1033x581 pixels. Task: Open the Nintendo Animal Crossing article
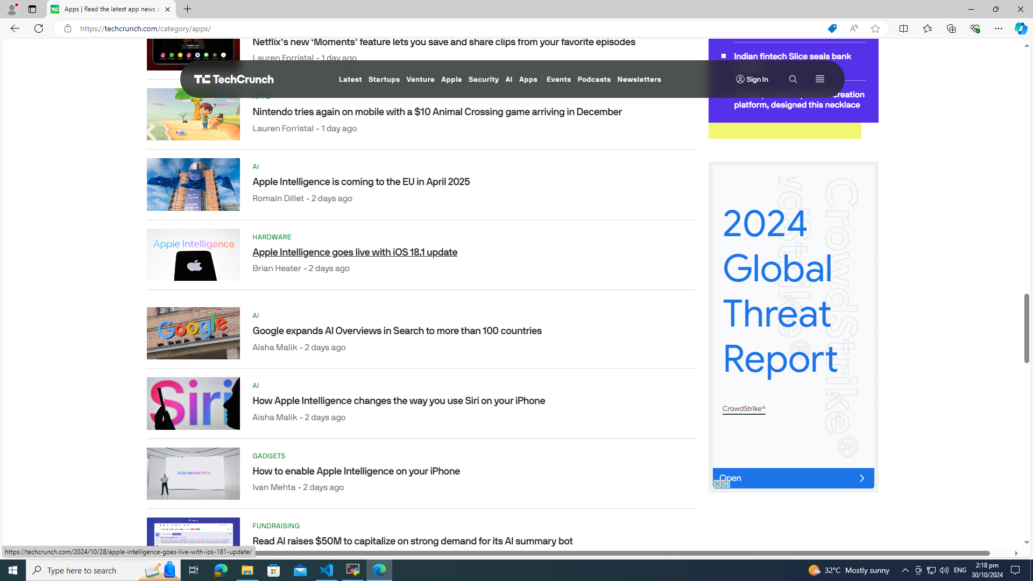[x=437, y=112]
